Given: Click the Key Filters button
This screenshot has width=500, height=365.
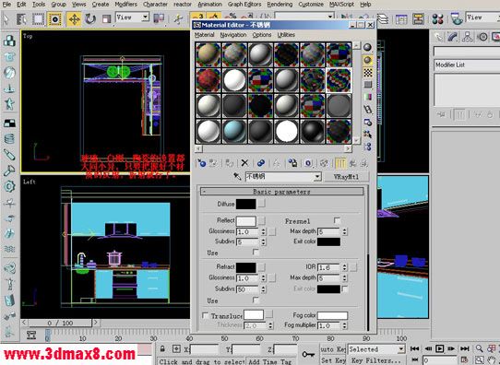Looking at the screenshot, I should point(376,360).
